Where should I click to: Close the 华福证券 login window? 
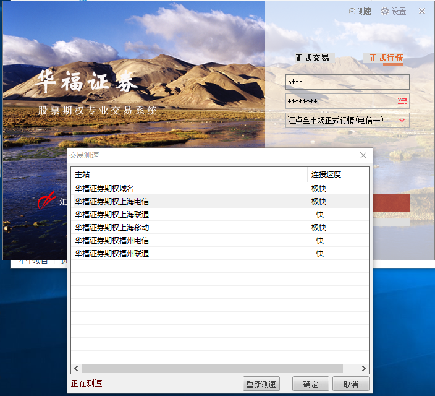[422, 11]
